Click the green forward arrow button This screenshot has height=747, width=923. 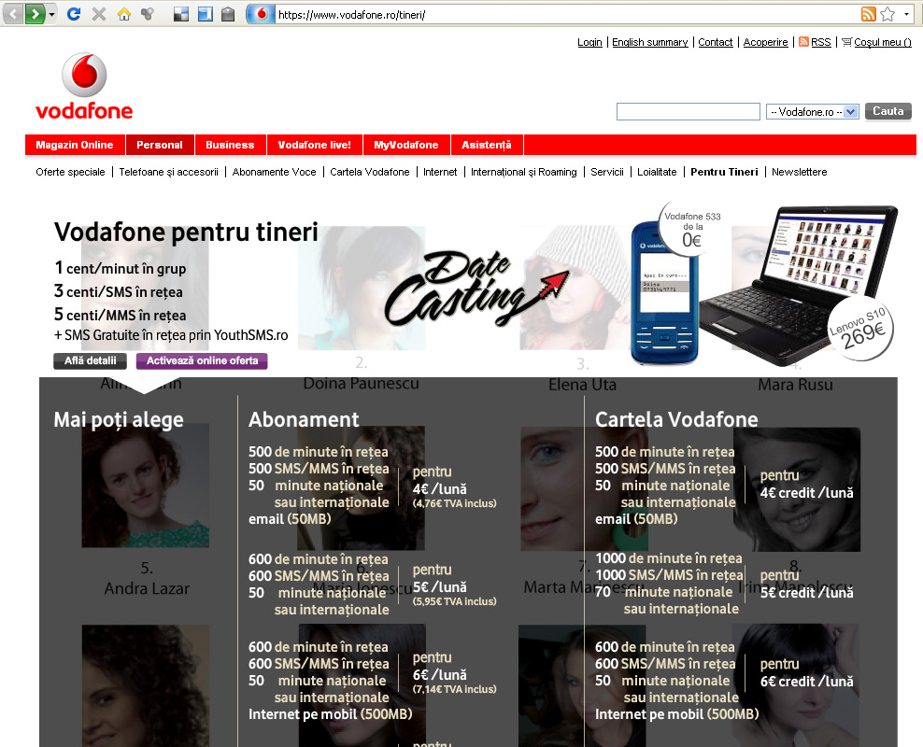[35, 14]
